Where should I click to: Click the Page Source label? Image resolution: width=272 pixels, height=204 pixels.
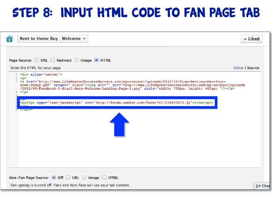pos(20,61)
